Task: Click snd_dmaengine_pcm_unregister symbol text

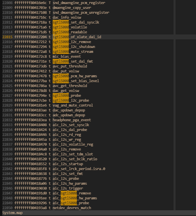Action: [81, 13]
